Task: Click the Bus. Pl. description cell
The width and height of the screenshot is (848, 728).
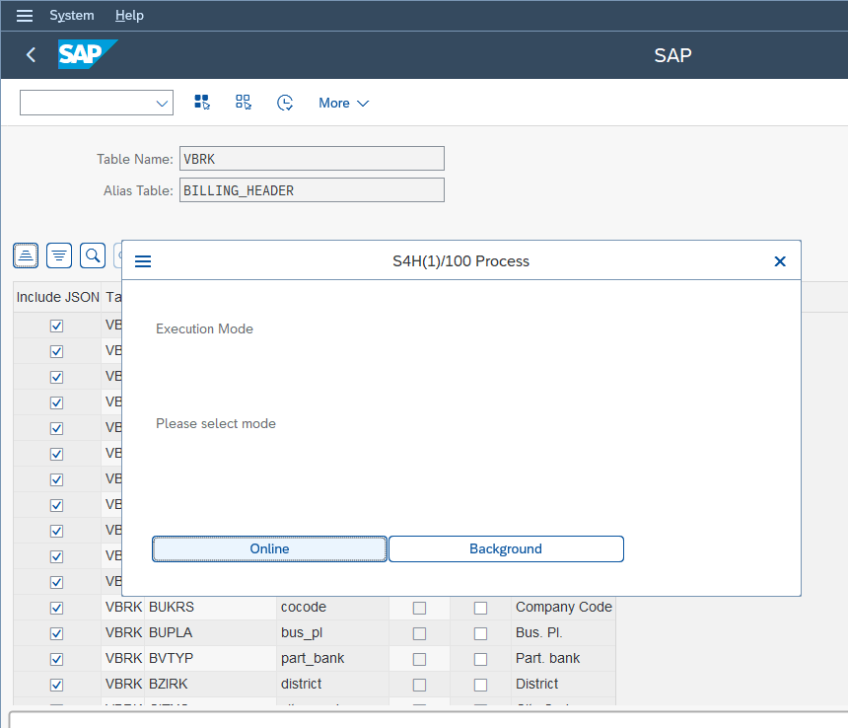Action: (x=564, y=633)
